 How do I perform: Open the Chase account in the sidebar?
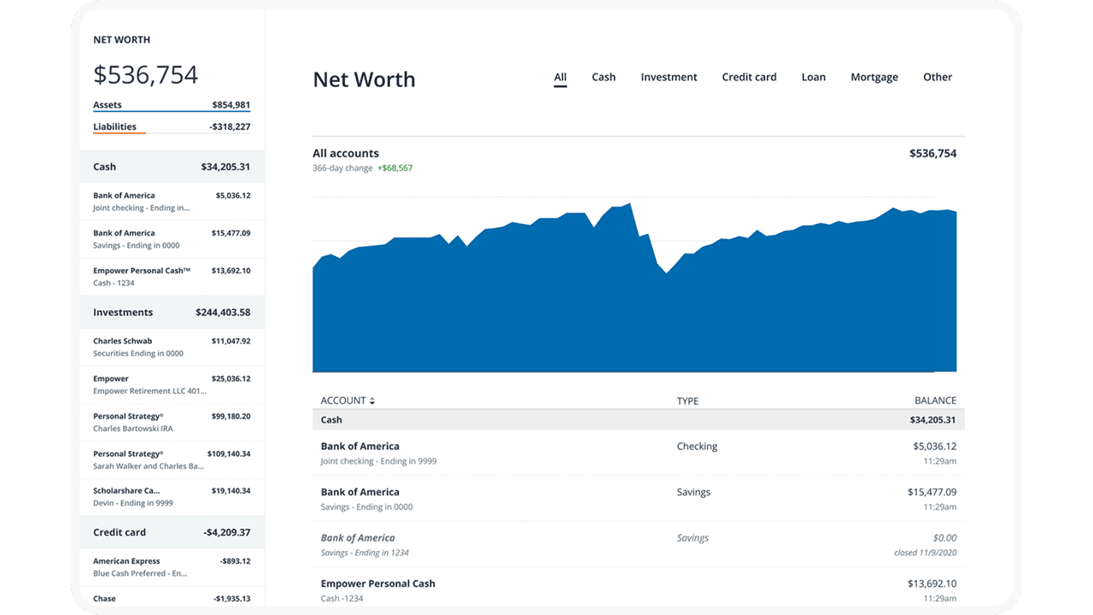point(171,598)
